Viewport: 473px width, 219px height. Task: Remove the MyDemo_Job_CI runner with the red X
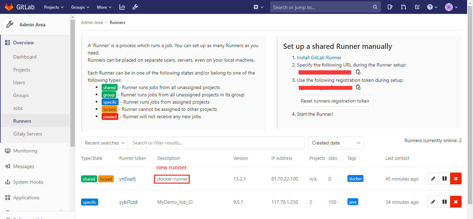[456, 202]
